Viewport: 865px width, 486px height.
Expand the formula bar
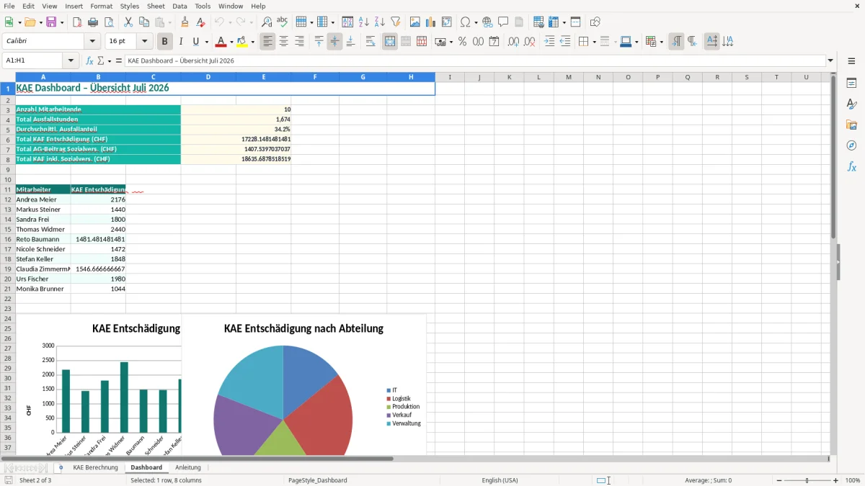coord(830,61)
